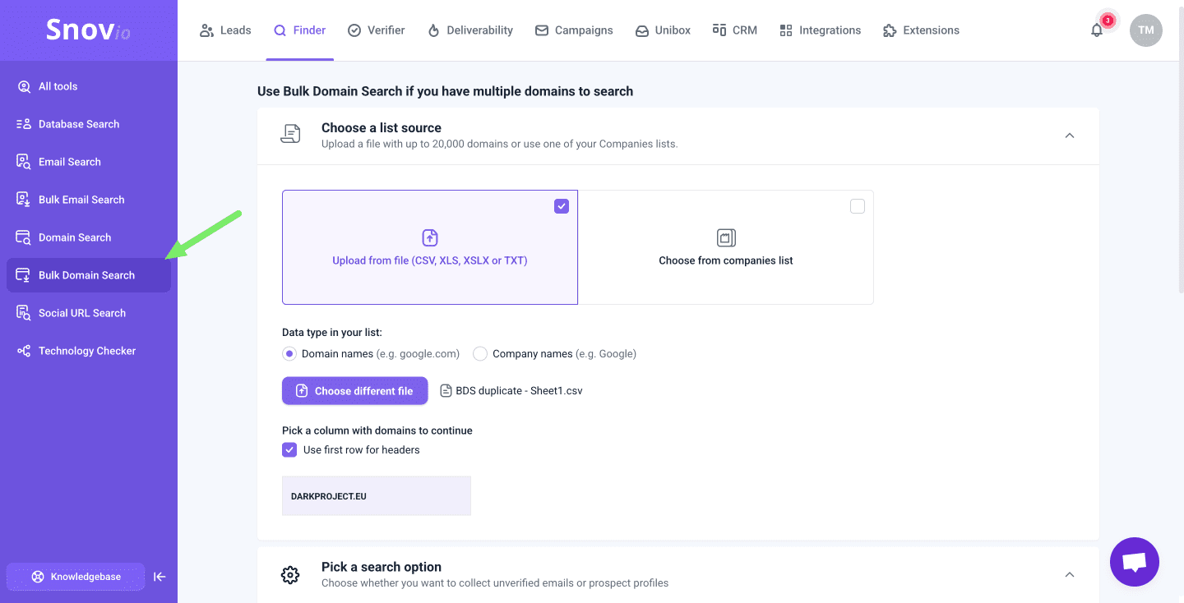Open the TM user avatar menu
The width and height of the screenshot is (1184, 603).
(1145, 30)
